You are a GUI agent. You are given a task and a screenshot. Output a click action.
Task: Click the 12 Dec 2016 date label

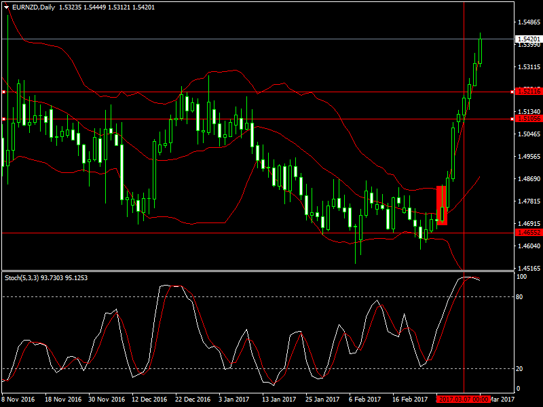point(149,400)
